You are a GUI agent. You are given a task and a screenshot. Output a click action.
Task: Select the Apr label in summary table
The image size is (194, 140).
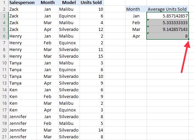(x=136, y=36)
